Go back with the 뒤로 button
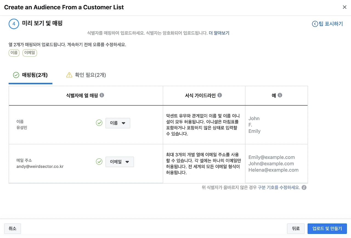This screenshot has width=351, height=238. [x=296, y=228]
